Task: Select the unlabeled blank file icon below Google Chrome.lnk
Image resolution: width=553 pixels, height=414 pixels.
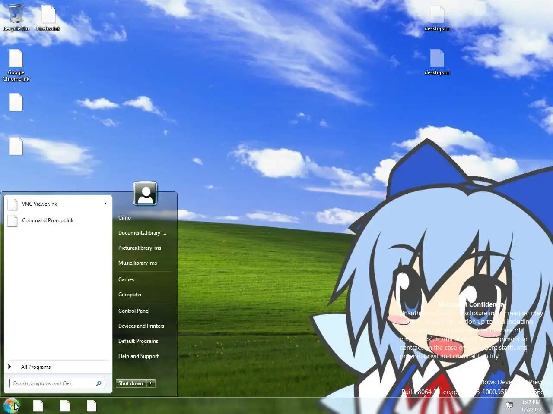Action: tap(16, 102)
